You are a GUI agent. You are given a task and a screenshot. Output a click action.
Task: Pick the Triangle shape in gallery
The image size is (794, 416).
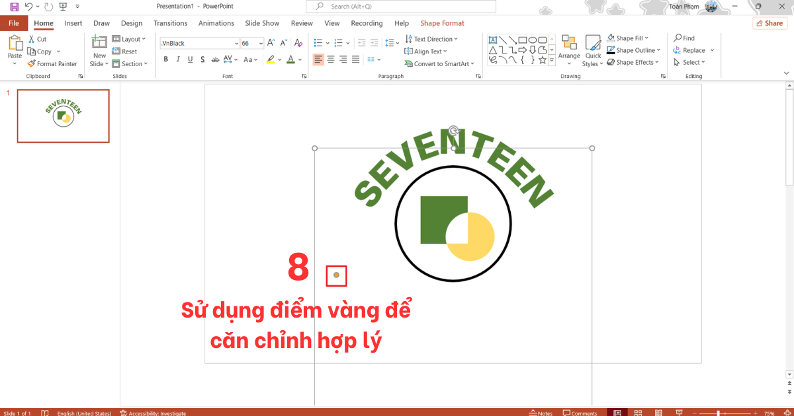(493, 50)
